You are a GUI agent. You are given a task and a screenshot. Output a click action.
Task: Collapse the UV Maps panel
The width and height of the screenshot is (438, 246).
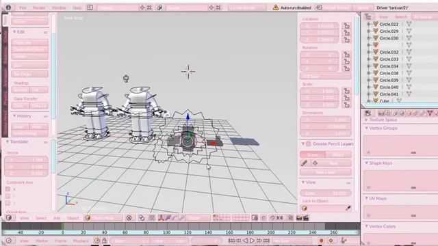coord(367,198)
